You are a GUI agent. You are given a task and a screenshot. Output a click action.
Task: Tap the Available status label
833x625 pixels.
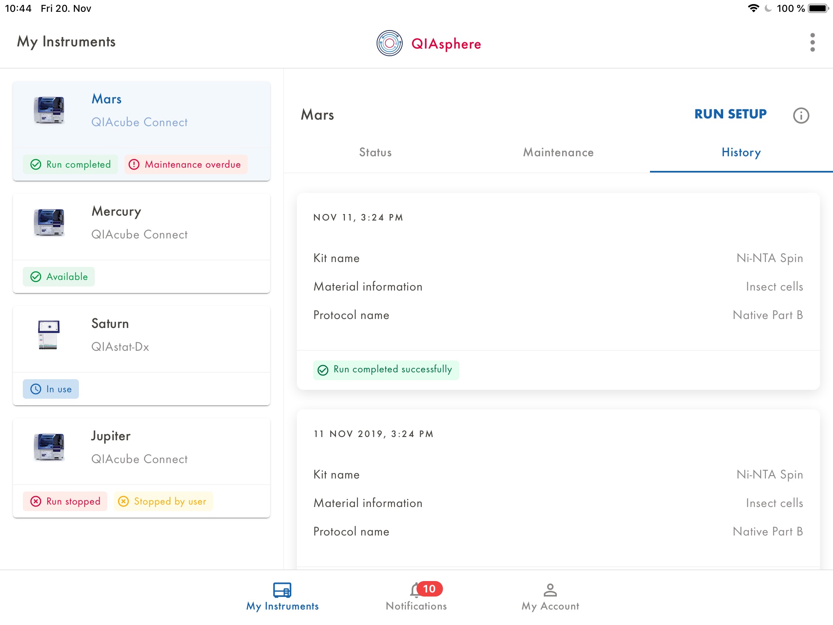67,277
